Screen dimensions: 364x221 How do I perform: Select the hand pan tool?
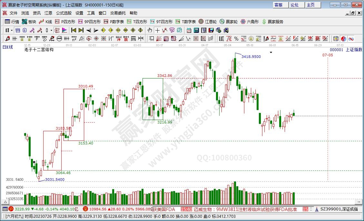pyautogui.click(x=150, y=30)
